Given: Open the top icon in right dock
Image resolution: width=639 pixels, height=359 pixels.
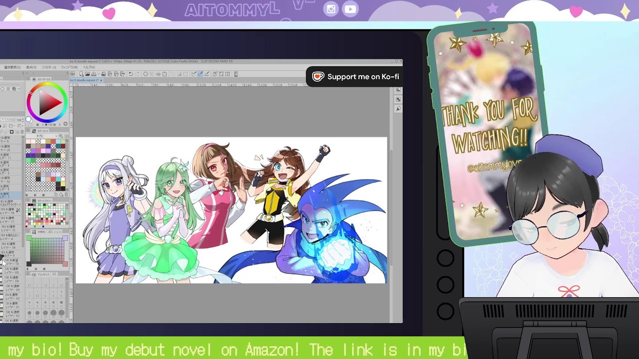Looking at the screenshot, I should coord(398,90).
